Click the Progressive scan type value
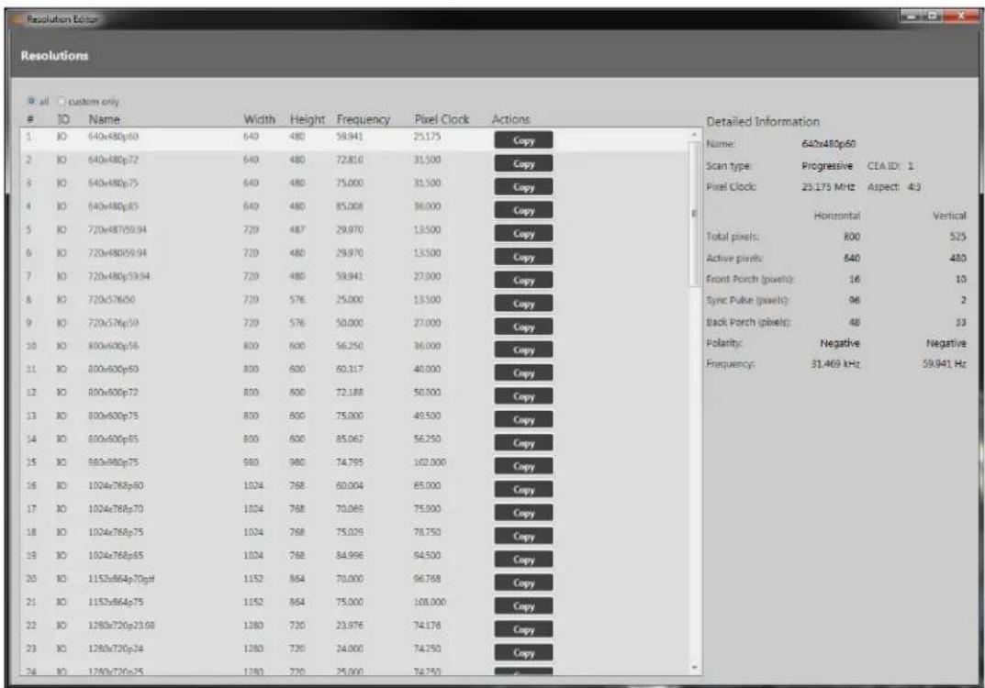Screen dimensions: 985x688 tap(827, 166)
